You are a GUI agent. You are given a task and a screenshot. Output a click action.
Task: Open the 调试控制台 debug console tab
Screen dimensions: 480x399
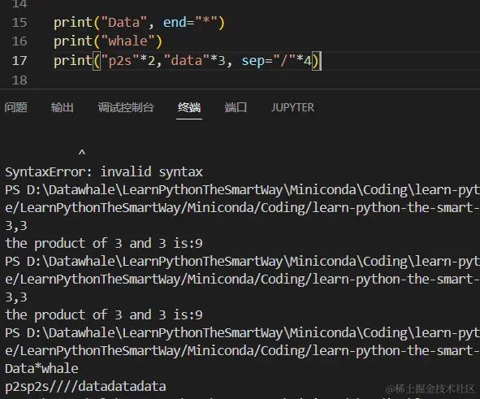[126, 107]
